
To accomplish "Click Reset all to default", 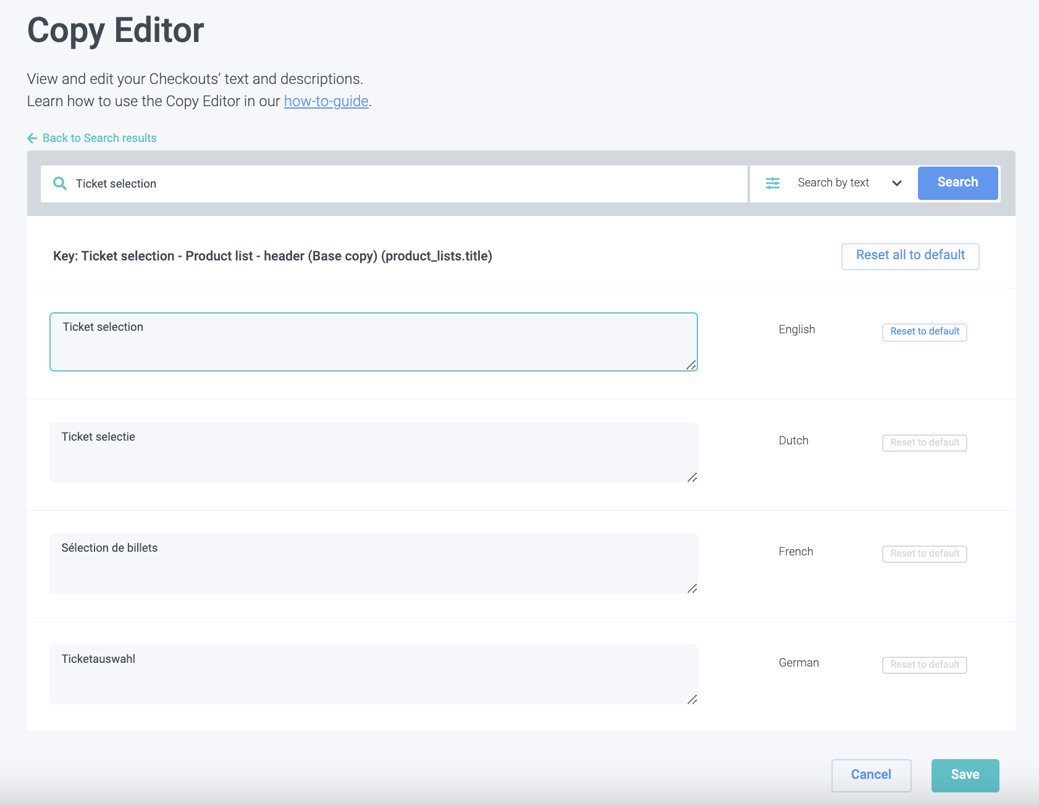I will tap(910, 256).
